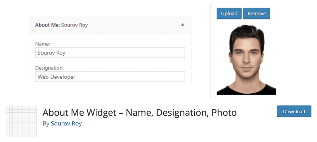Collapse the About Me widget using triangle arrow
This screenshot has height=142, width=317.
click(183, 25)
